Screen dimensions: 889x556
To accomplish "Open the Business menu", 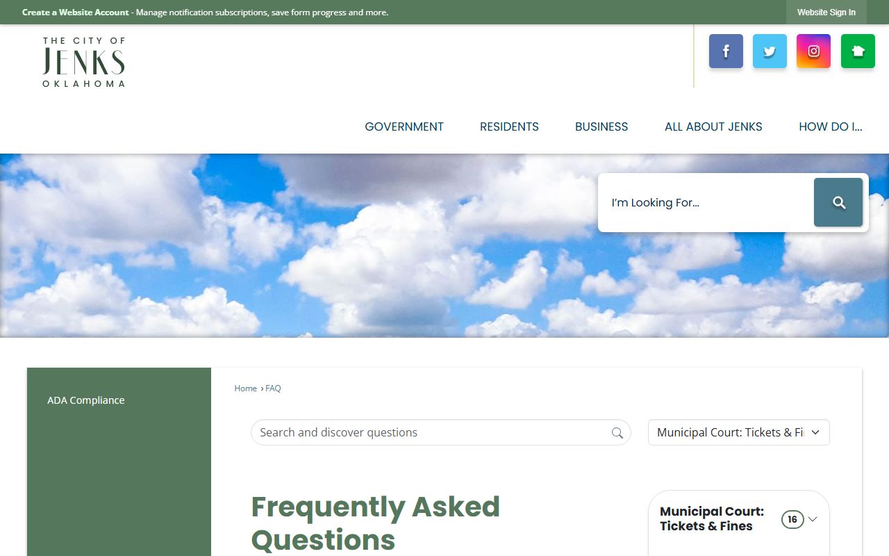I will click(x=601, y=126).
